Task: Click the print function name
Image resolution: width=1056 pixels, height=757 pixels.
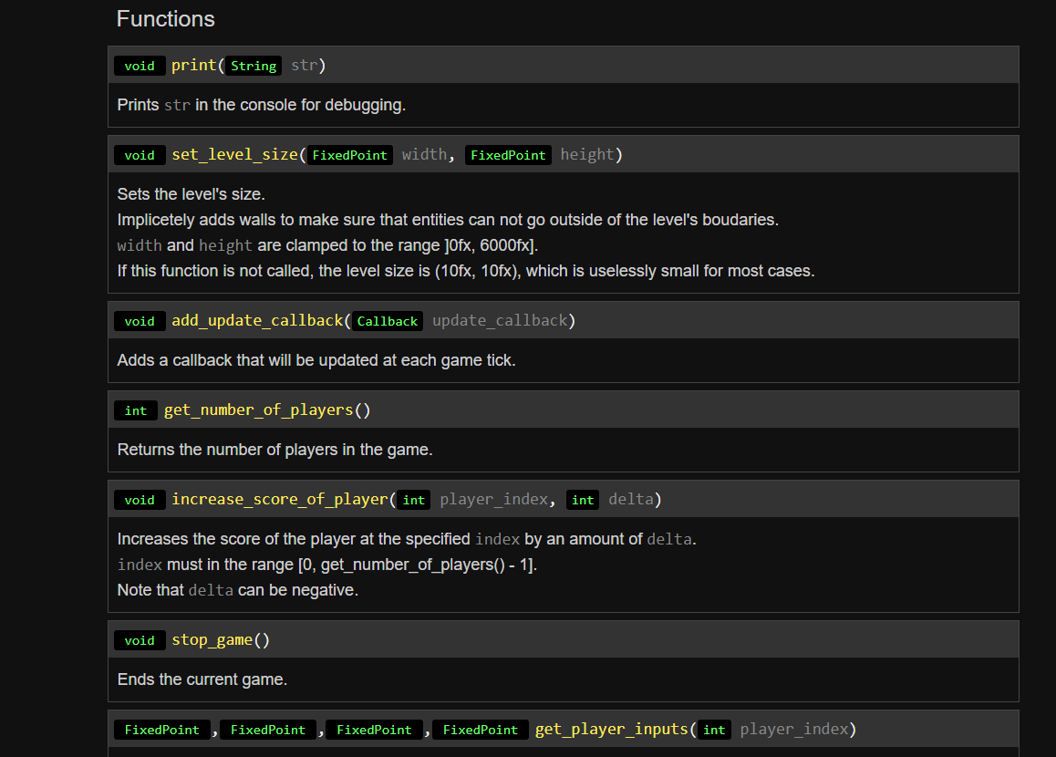Action: point(193,66)
